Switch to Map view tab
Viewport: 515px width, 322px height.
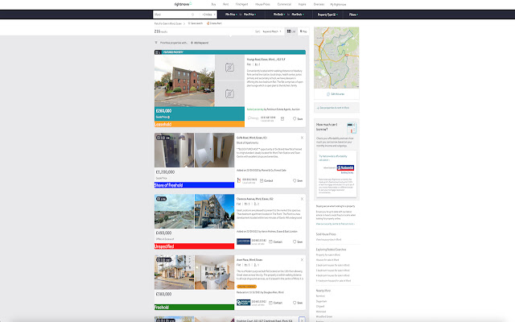tap(303, 31)
